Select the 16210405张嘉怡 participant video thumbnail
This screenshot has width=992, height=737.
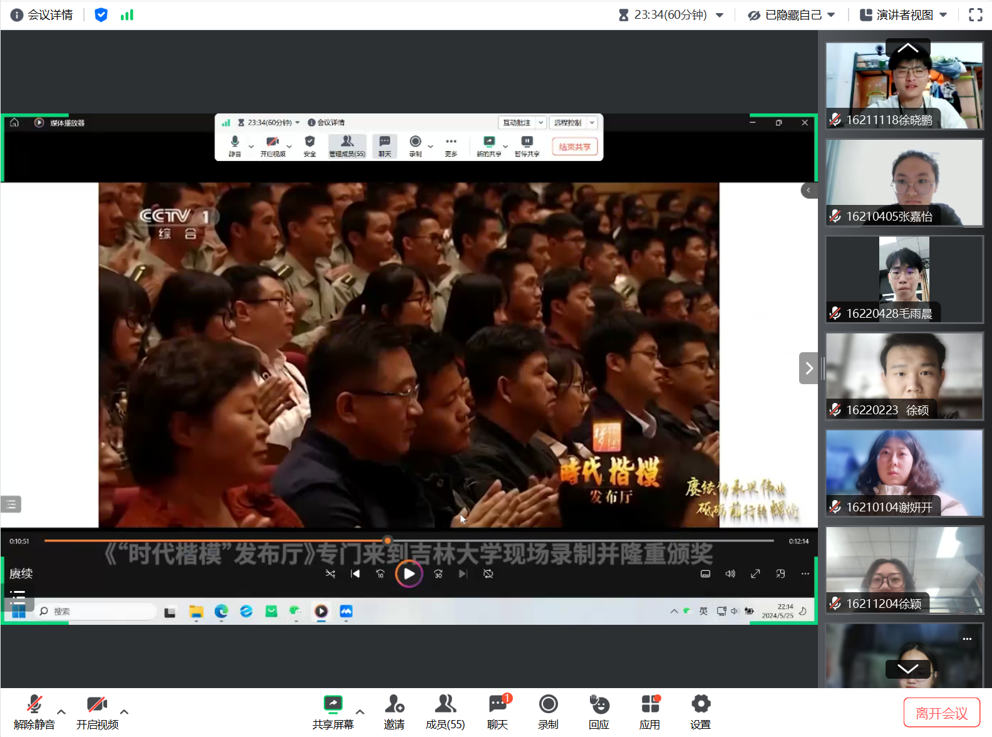tap(904, 182)
